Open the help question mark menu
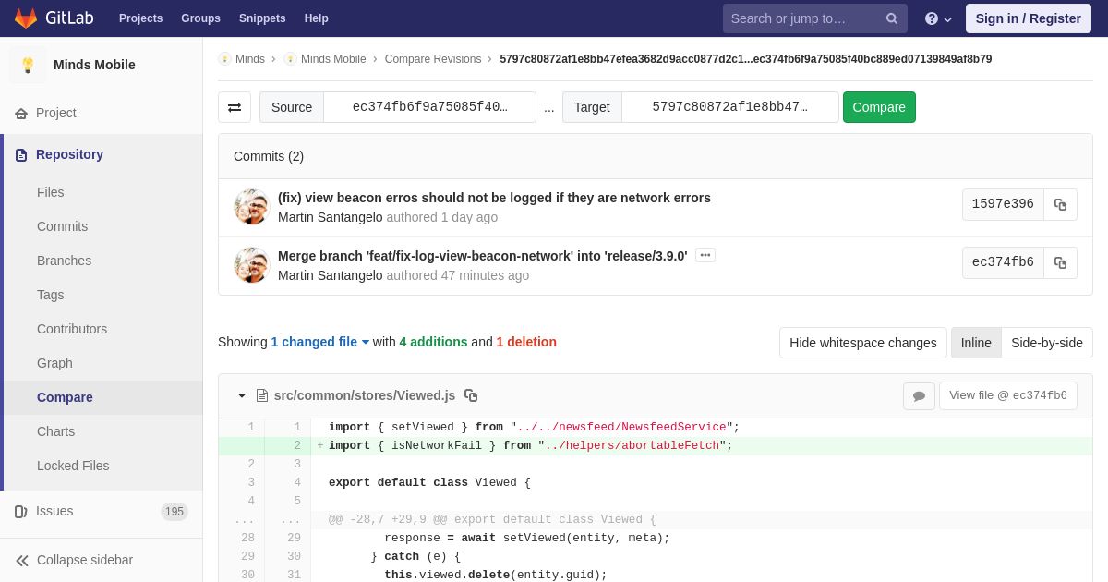 pos(938,18)
